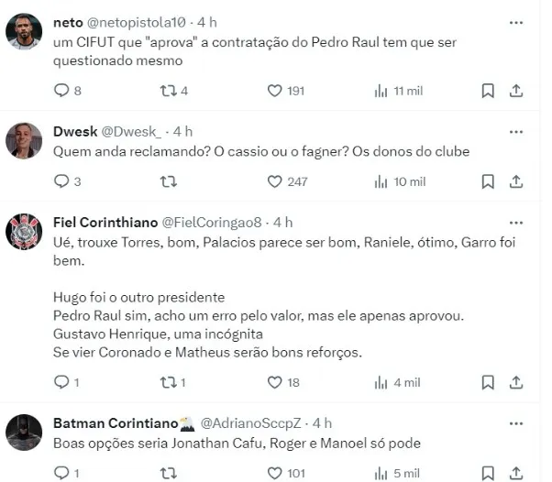This screenshot has height=482, width=552.
Task: Like Dwesk's tweet with 247 likes
Action: click(x=274, y=181)
